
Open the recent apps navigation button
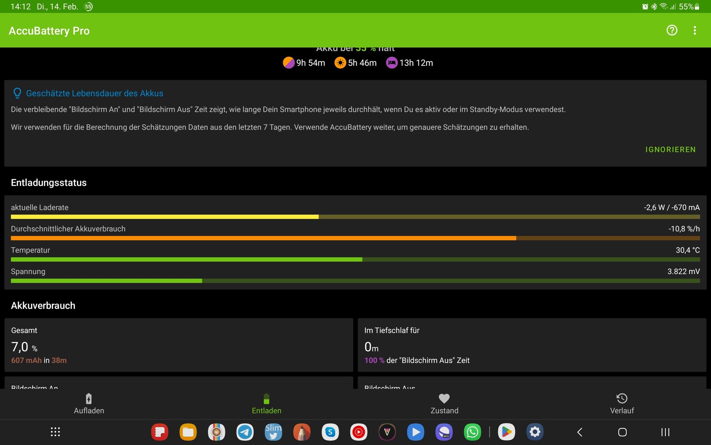click(665, 432)
